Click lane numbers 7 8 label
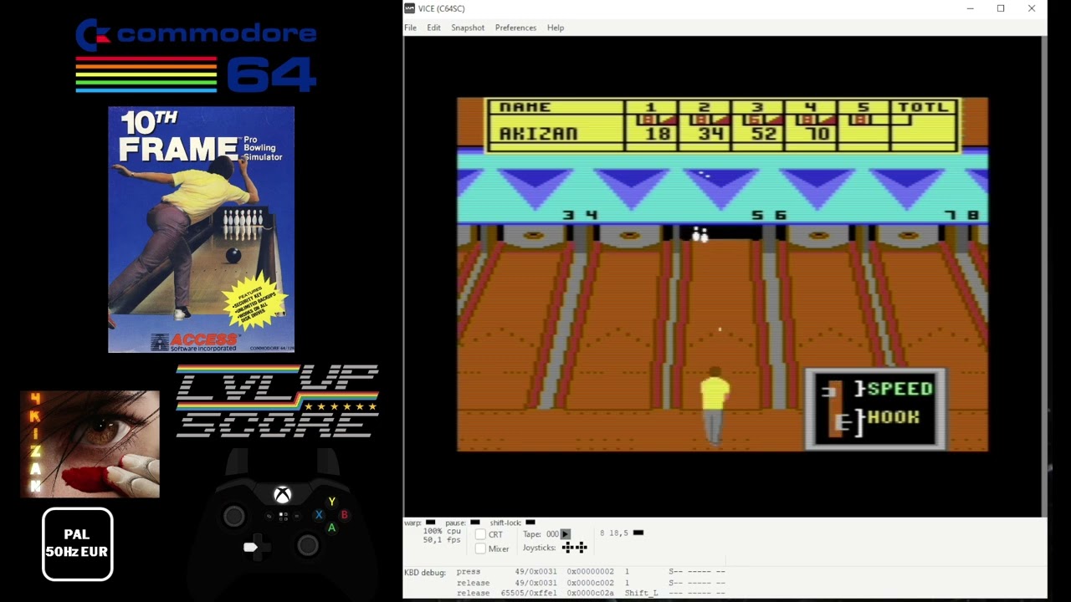 pos(961,216)
